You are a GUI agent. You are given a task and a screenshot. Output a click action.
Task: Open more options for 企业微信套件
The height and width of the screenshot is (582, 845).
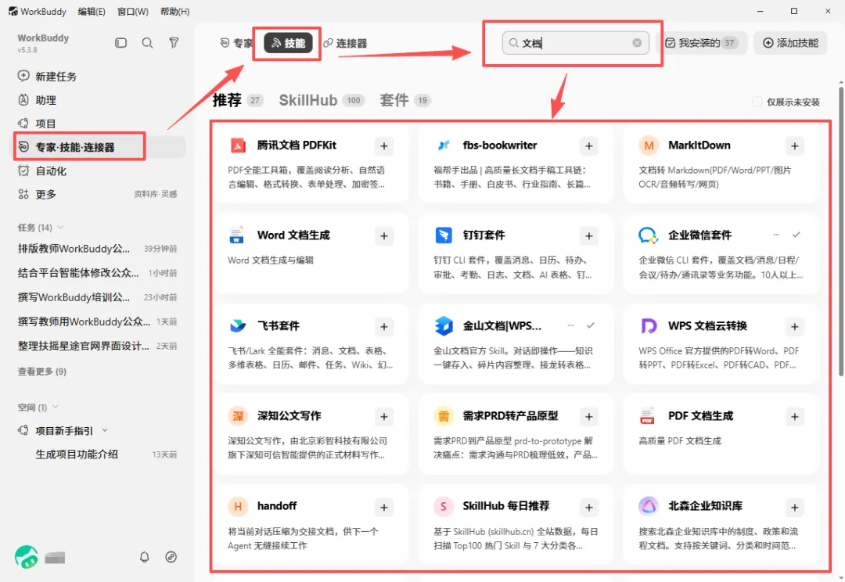(x=776, y=235)
